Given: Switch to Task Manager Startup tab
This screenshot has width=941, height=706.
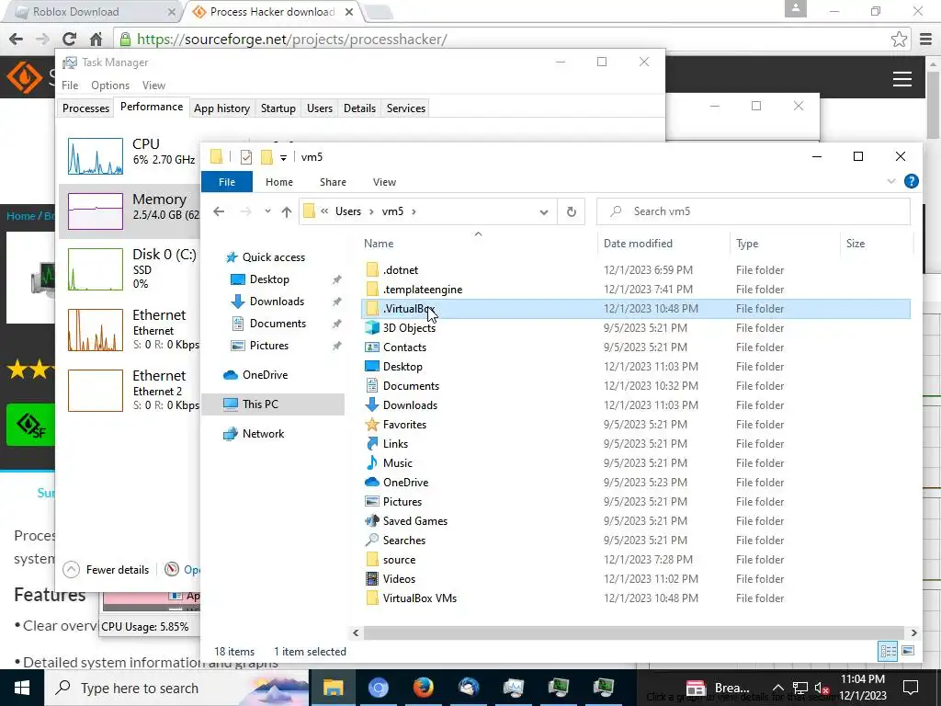Looking at the screenshot, I should (278, 108).
